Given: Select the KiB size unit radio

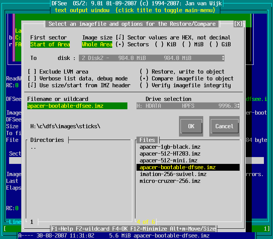Looking at the screenshot, I should point(160,44).
